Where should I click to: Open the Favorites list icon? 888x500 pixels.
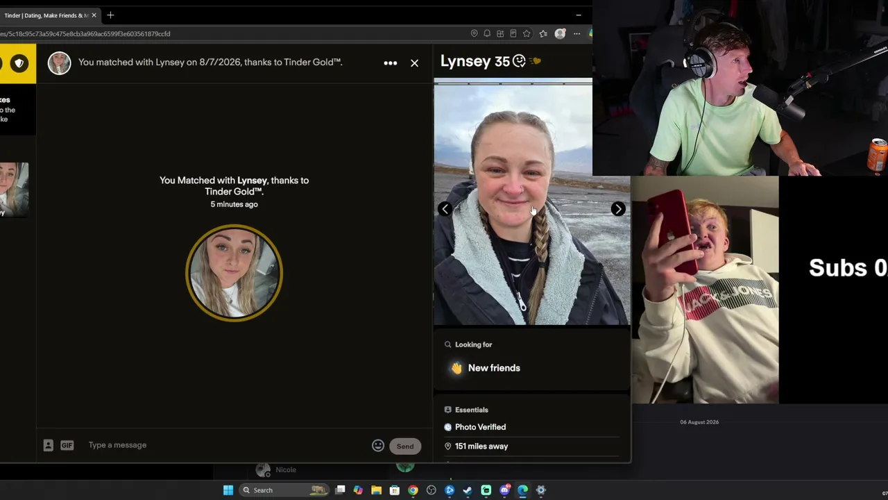(543, 33)
